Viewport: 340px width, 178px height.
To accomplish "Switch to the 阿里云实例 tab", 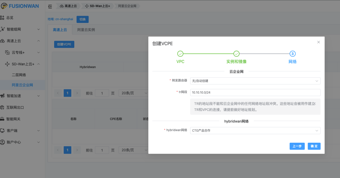I will coord(86,30).
